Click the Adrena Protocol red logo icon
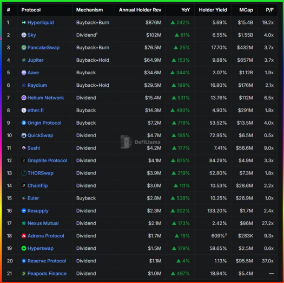The width and height of the screenshot is (284, 283). point(24,236)
